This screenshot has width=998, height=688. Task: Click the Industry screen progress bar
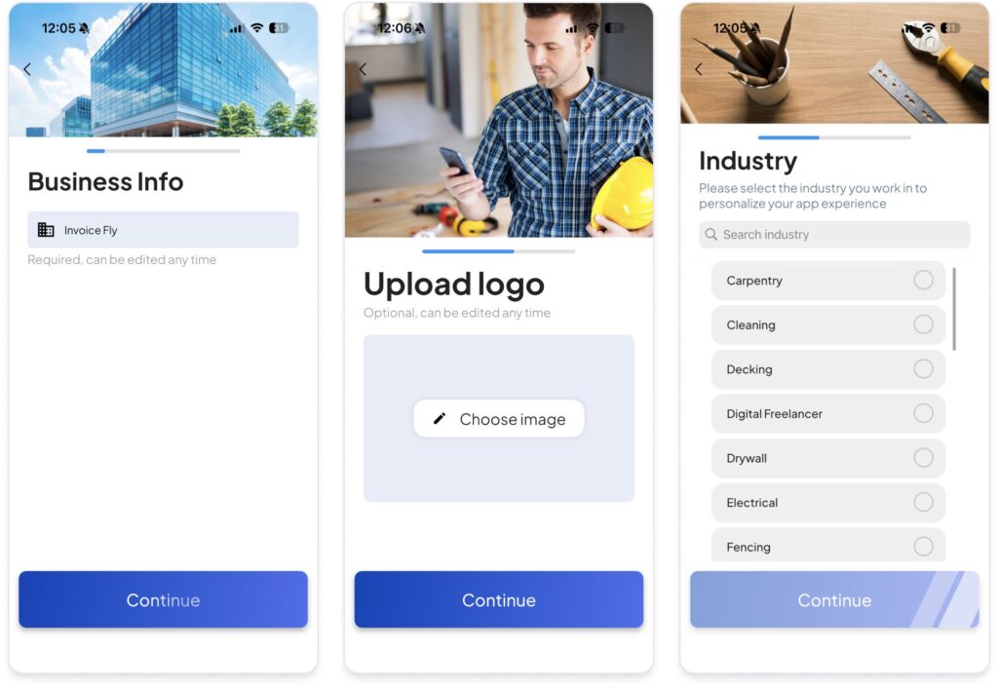(x=834, y=137)
